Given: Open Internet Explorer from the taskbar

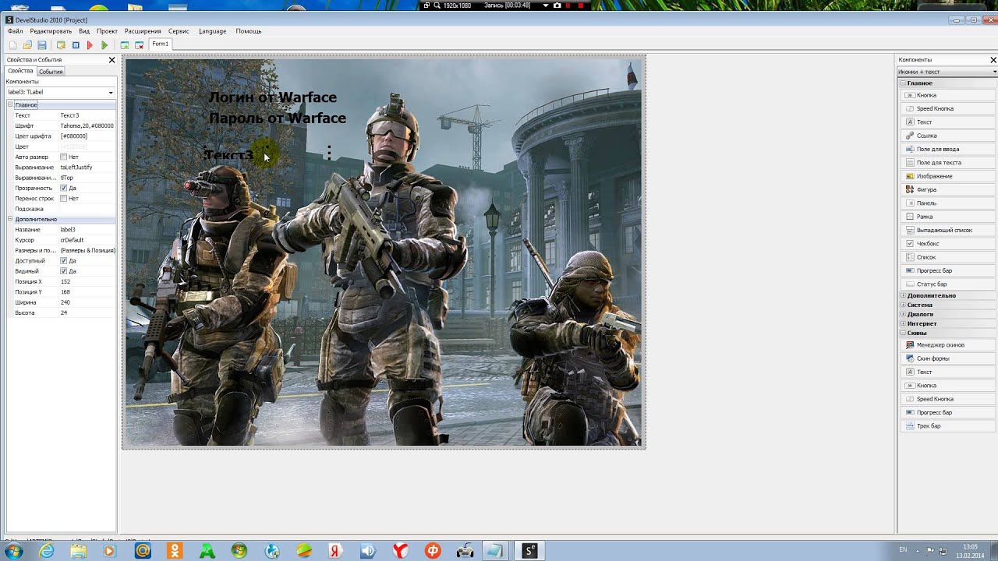Looking at the screenshot, I should [x=47, y=550].
